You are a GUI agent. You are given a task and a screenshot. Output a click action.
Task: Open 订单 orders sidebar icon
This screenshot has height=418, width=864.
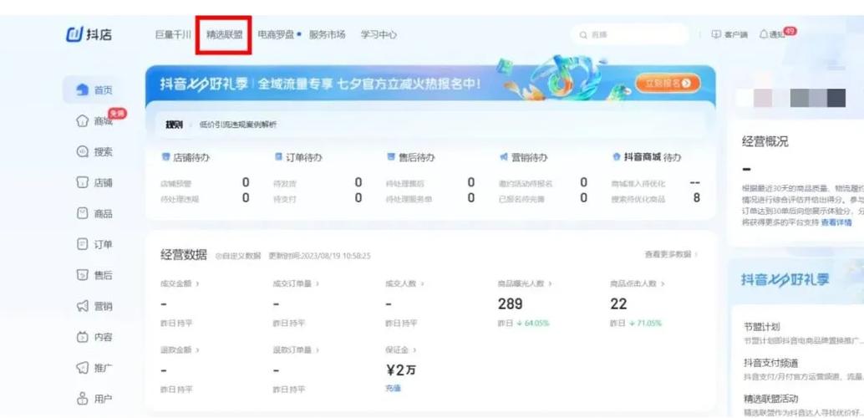point(82,245)
